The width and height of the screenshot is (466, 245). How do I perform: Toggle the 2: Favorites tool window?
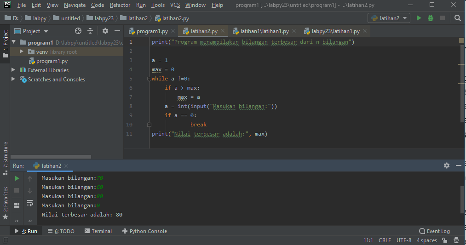pyautogui.click(x=5, y=203)
